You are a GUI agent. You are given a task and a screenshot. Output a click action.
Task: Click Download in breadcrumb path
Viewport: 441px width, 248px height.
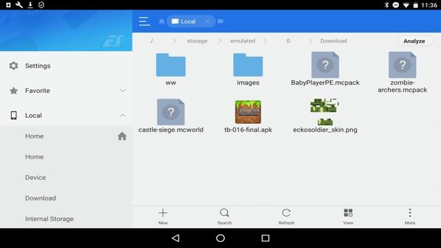tap(334, 41)
